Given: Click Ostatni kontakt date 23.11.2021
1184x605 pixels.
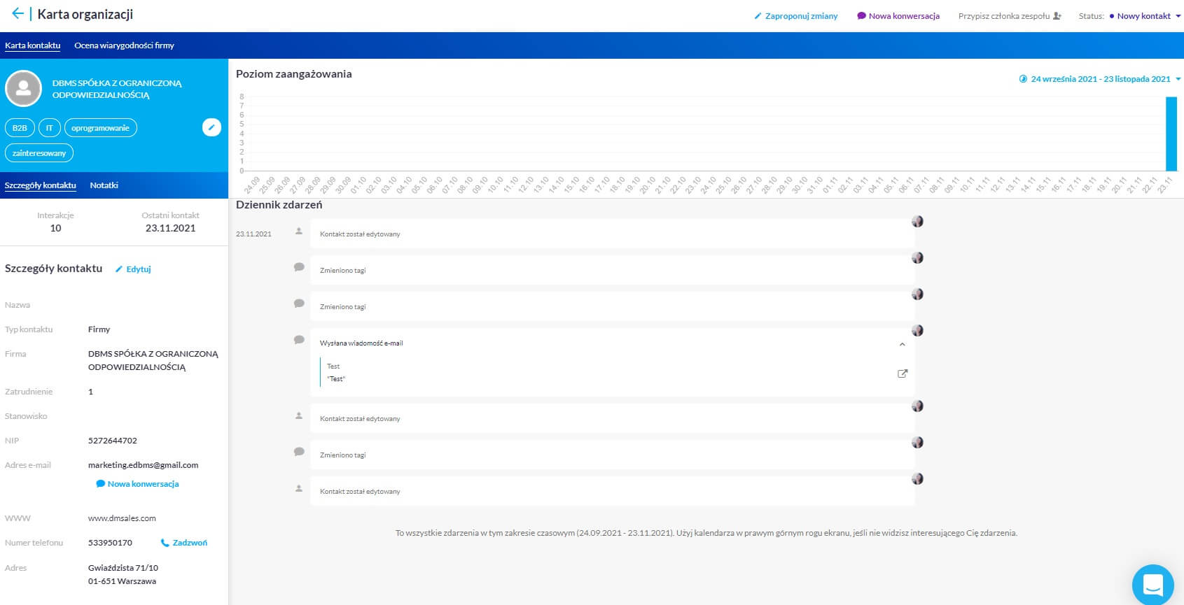Looking at the screenshot, I should (170, 228).
